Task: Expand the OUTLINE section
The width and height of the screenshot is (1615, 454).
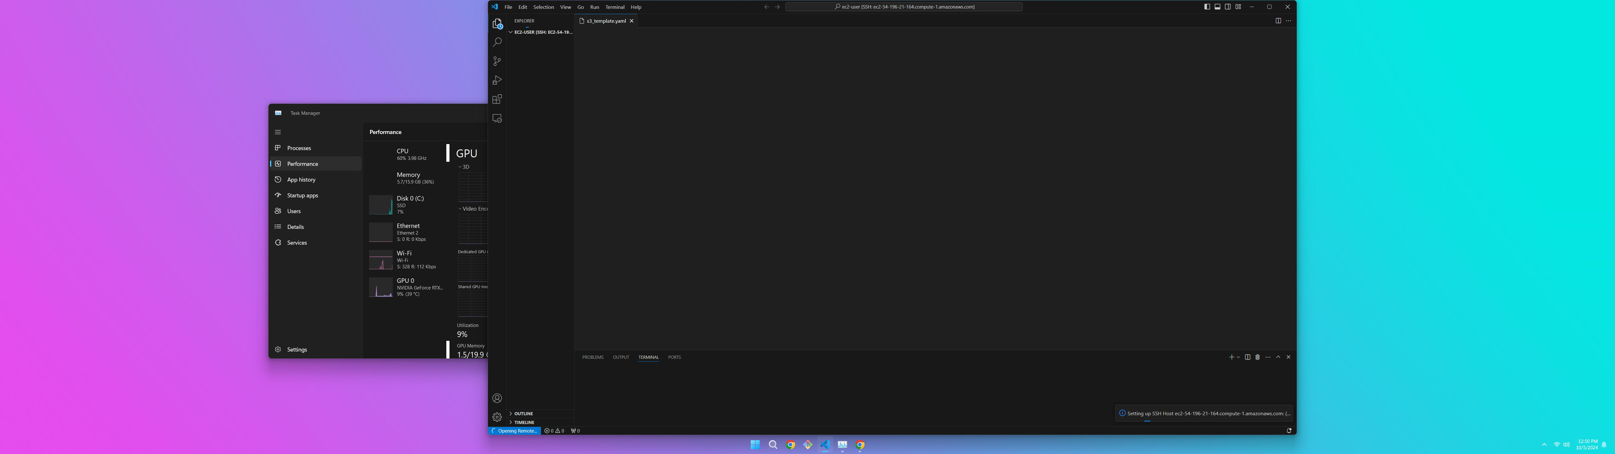Action: coord(524,414)
